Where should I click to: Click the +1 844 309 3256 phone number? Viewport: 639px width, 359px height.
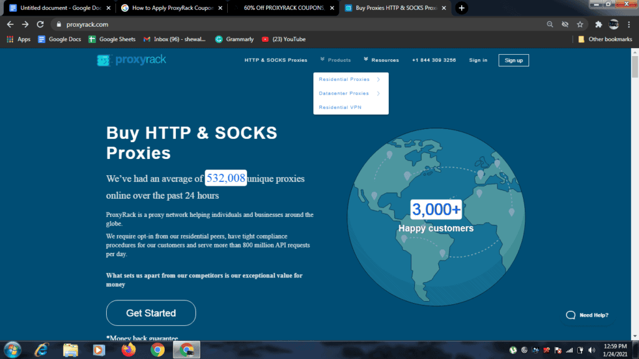434,60
